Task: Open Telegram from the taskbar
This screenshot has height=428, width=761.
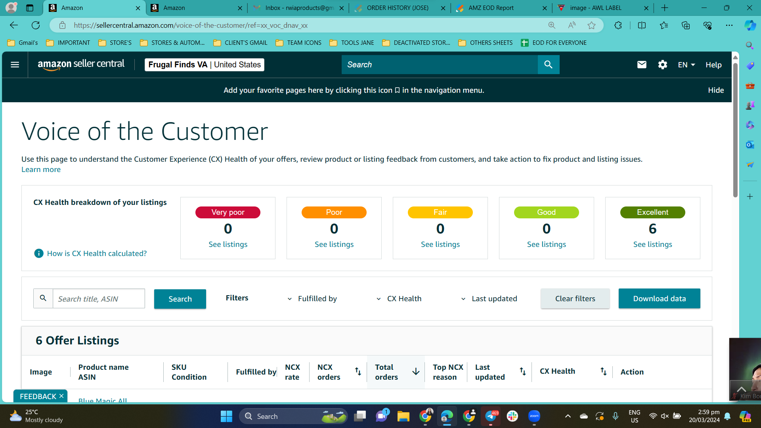Action: [491, 416]
